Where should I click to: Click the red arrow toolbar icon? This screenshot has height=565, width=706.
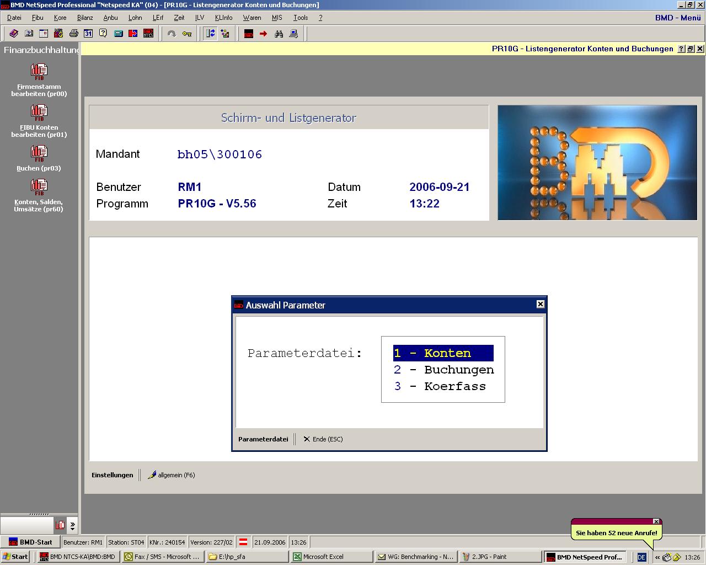(x=264, y=34)
